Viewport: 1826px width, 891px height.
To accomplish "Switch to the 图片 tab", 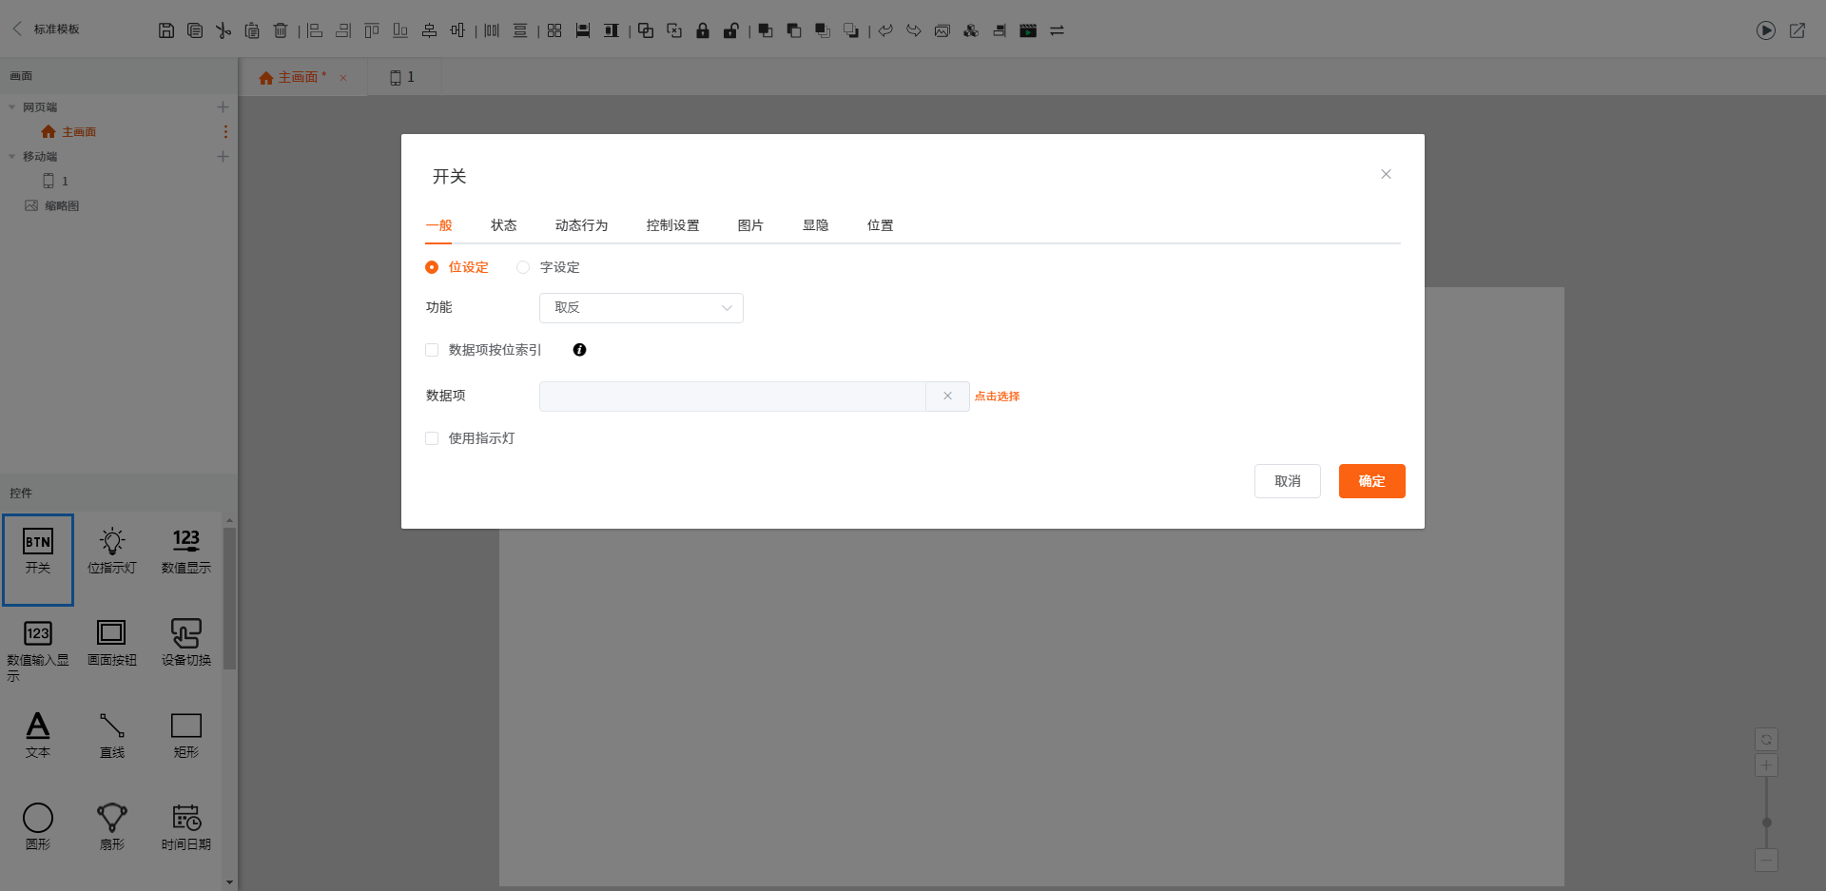I will (750, 225).
